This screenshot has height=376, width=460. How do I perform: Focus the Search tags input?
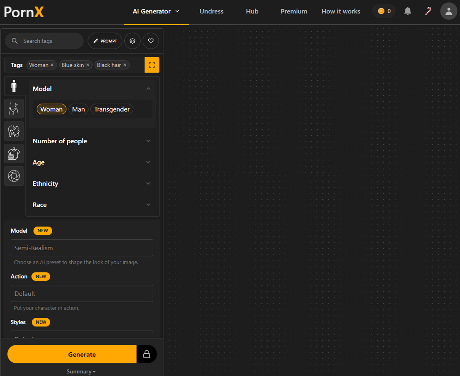pos(44,41)
